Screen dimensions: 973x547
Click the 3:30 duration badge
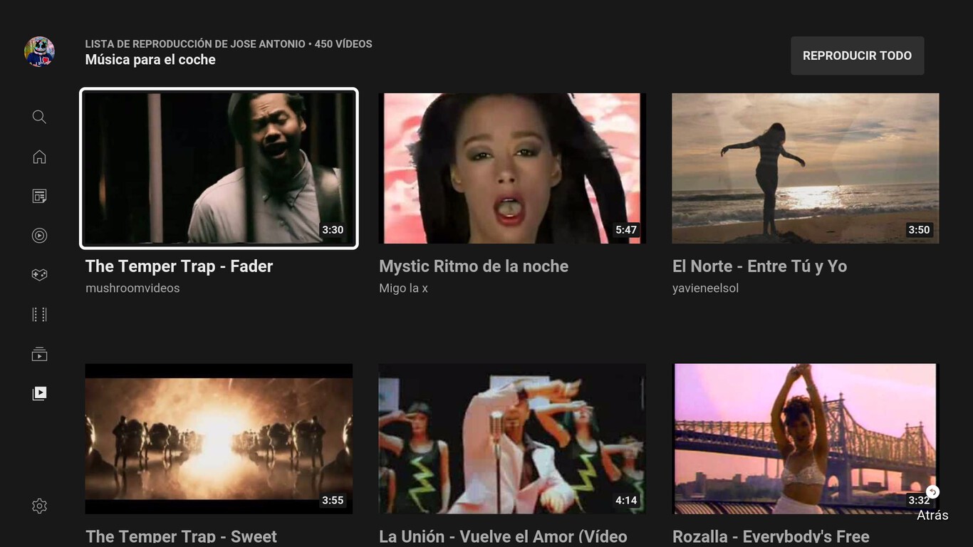tap(333, 229)
